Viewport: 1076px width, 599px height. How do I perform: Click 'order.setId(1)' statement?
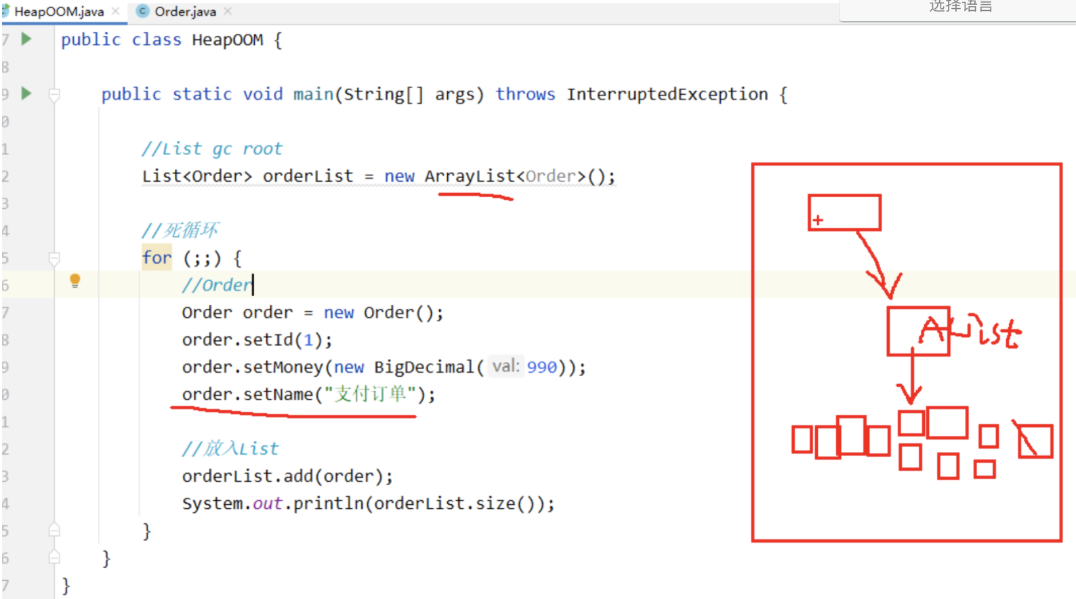[x=257, y=339]
